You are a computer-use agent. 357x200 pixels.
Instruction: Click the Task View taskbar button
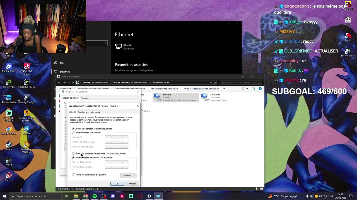(x=67, y=196)
